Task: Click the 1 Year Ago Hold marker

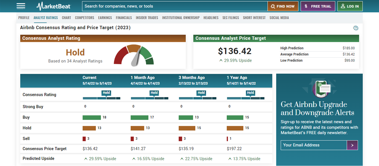Action: 250,92
